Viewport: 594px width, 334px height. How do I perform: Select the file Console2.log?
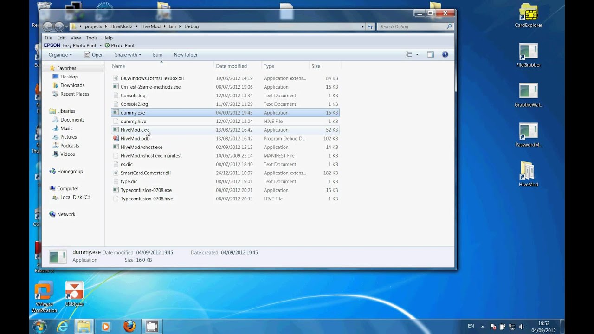pos(225,104)
